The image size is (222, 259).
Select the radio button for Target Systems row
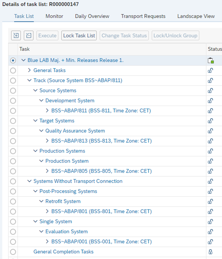(13, 121)
